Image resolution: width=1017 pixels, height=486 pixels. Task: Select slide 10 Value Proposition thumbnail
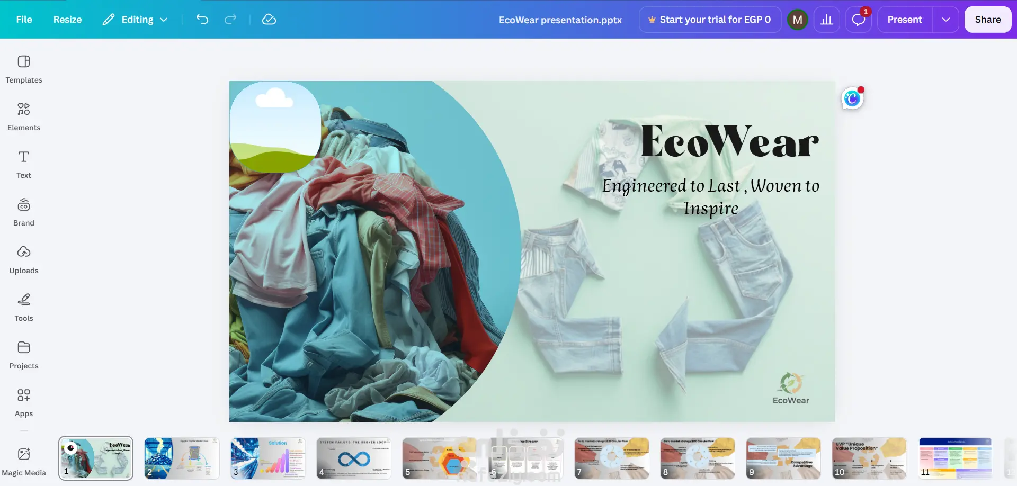(x=869, y=458)
